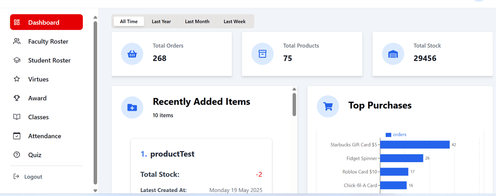The image size is (496, 196).
Task: Select the All Time filter tab
Action: (x=129, y=21)
